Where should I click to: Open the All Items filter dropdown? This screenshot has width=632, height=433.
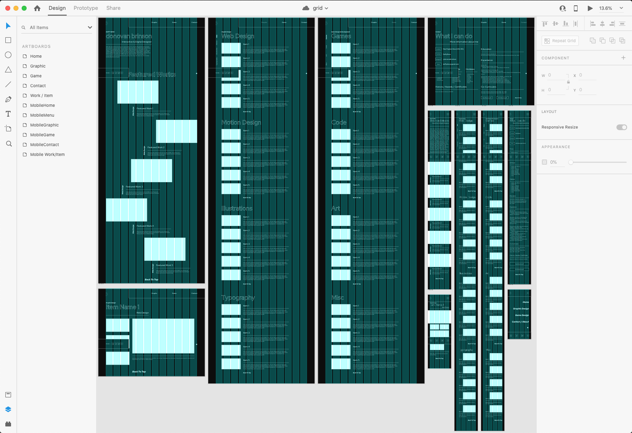click(57, 27)
